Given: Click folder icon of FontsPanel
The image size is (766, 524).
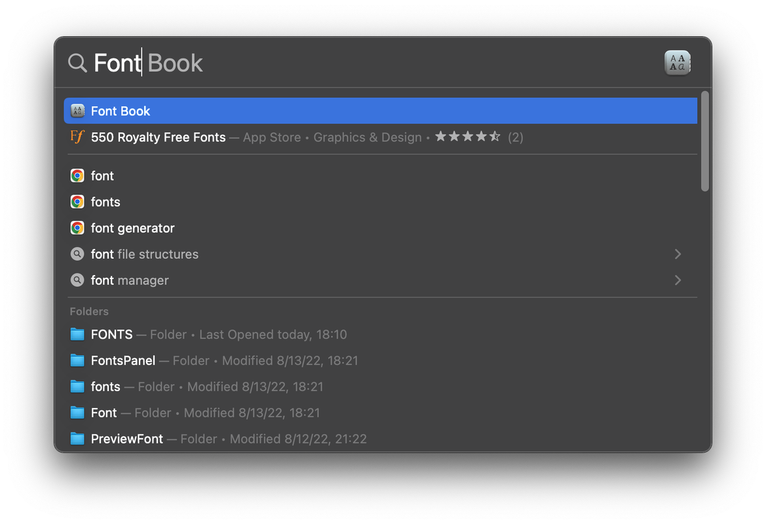Looking at the screenshot, I should click(77, 360).
